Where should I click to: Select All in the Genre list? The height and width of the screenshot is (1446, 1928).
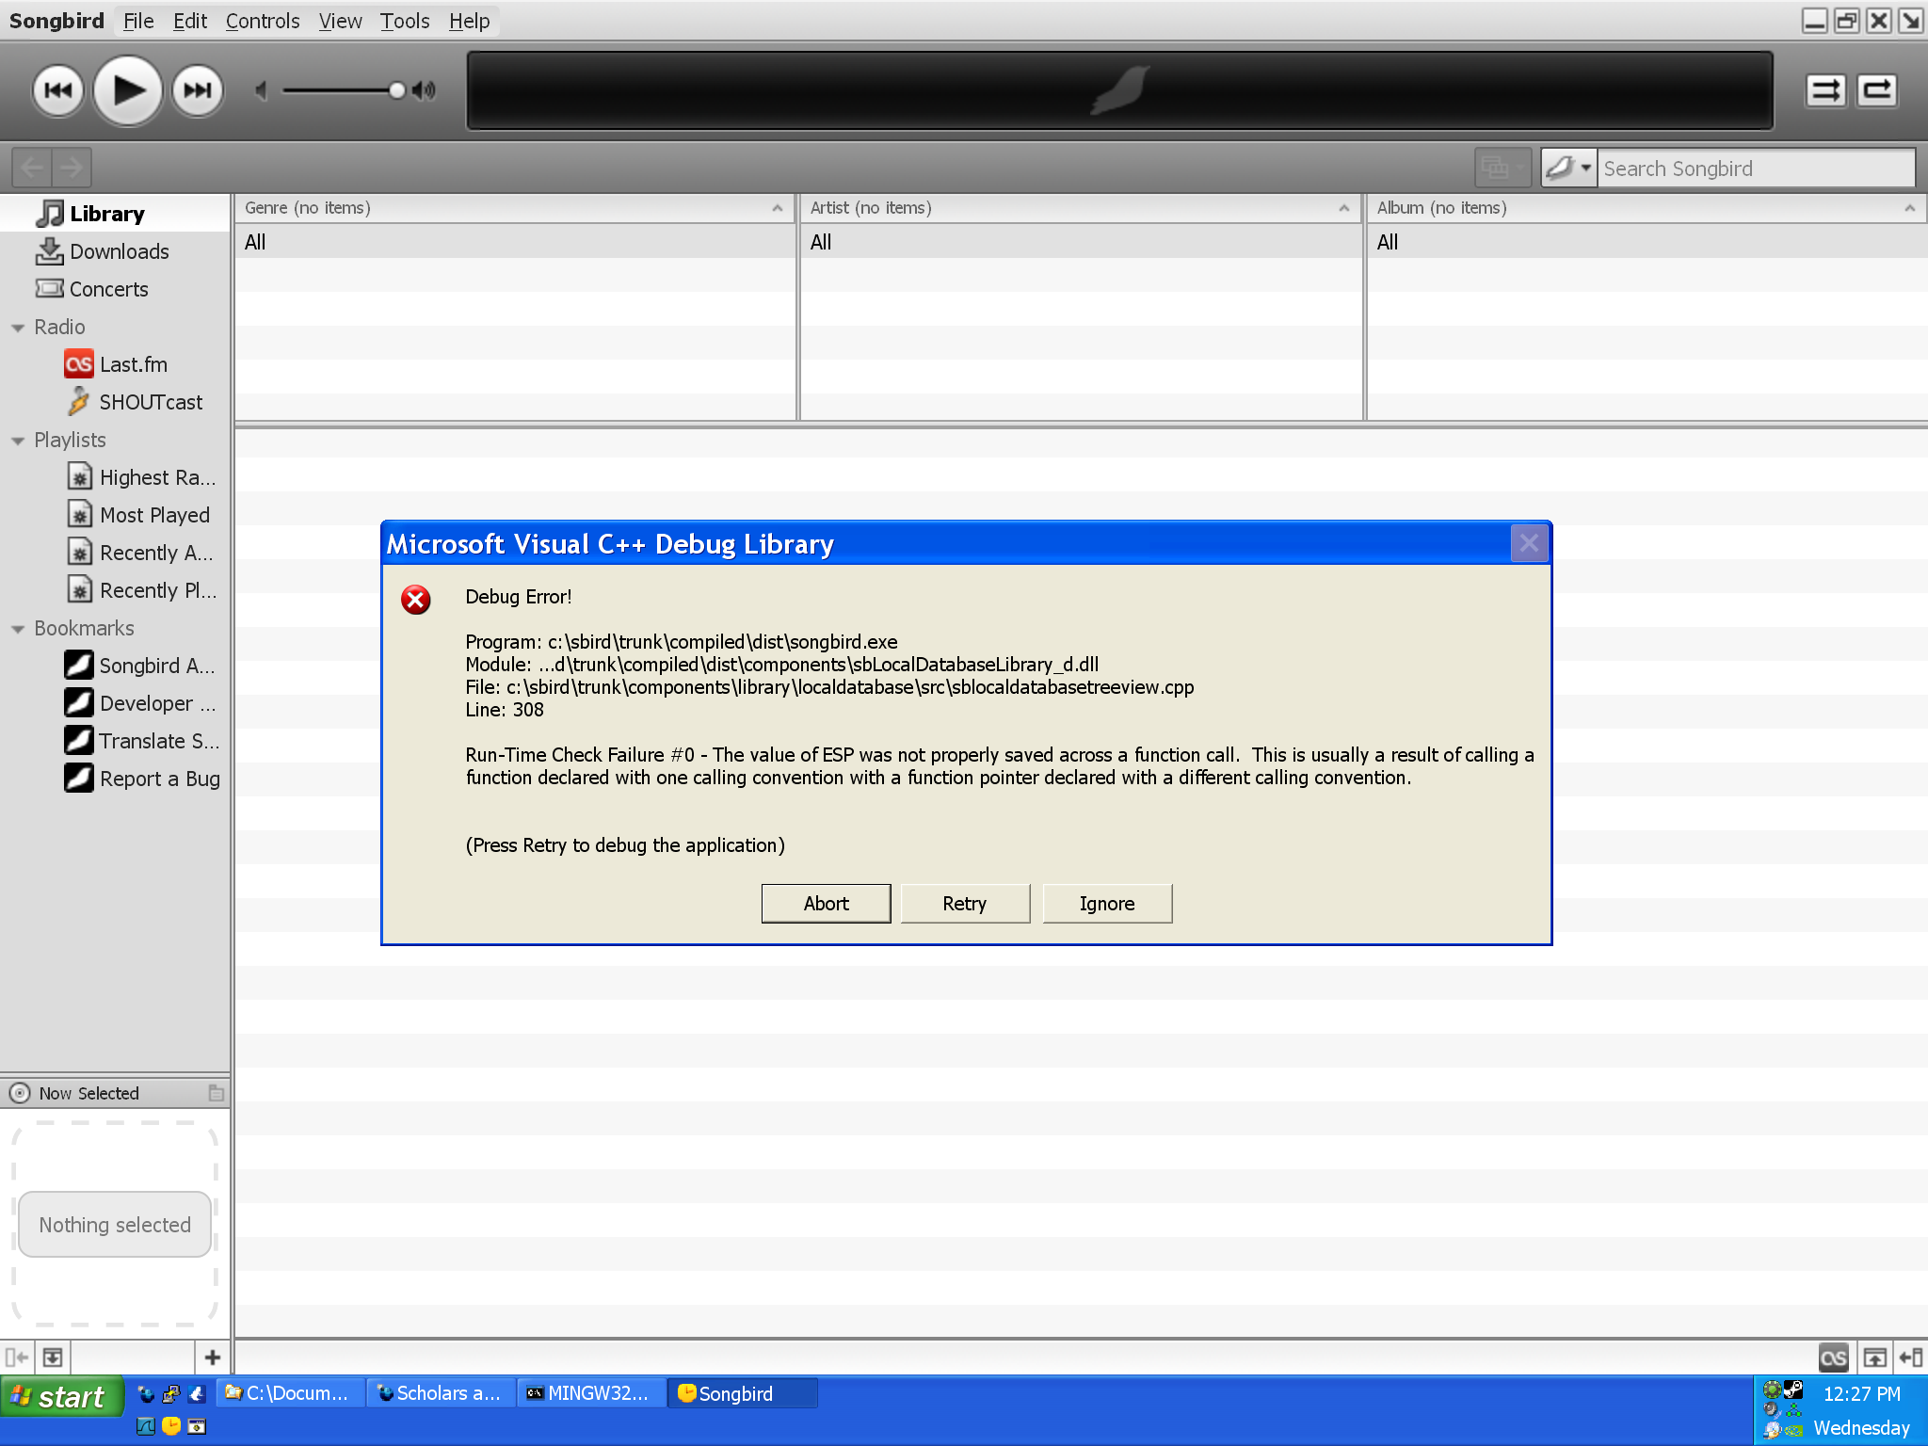(x=515, y=242)
